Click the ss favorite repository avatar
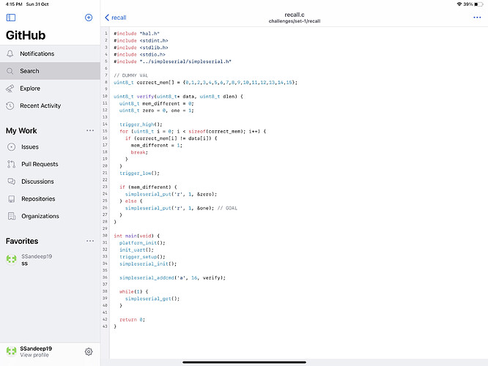The width and height of the screenshot is (488, 366). (12, 258)
